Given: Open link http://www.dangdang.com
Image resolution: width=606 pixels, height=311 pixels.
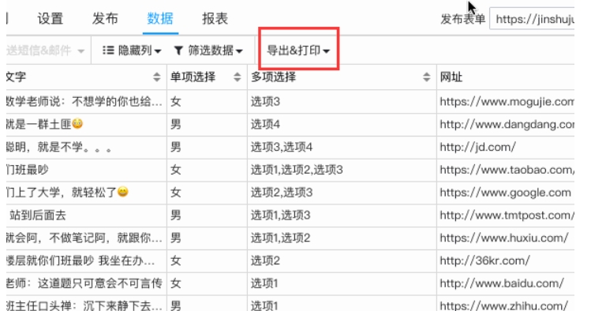Looking at the screenshot, I should [507, 125].
